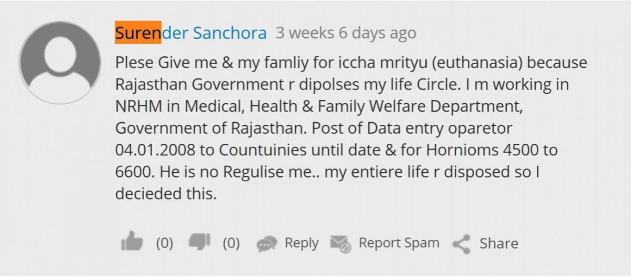Click the final line "decieded this."
The width and height of the screenshot is (631, 277).
coord(166,193)
